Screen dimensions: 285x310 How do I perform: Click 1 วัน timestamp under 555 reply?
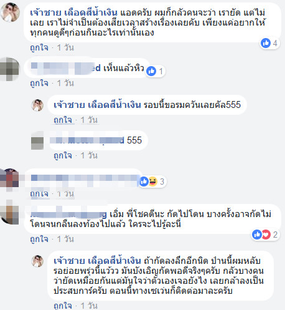point(89,155)
